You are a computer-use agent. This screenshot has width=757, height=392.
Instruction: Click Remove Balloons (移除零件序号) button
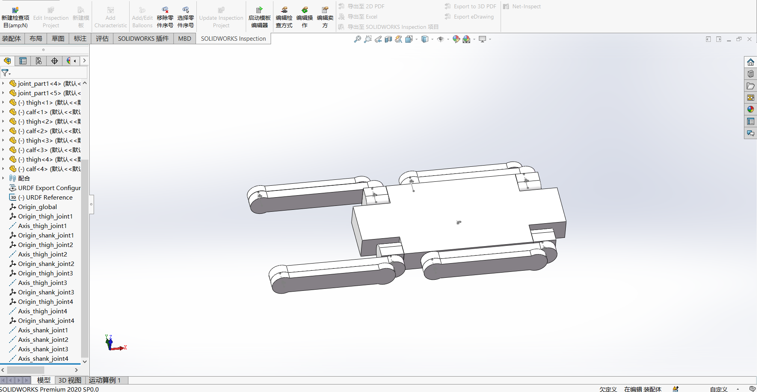click(165, 18)
